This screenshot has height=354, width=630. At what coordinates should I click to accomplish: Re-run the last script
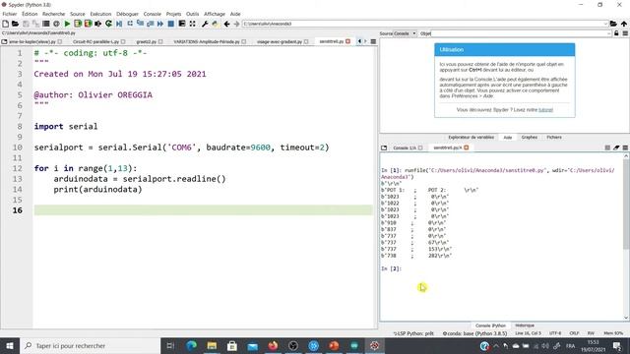click(x=108, y=24)
